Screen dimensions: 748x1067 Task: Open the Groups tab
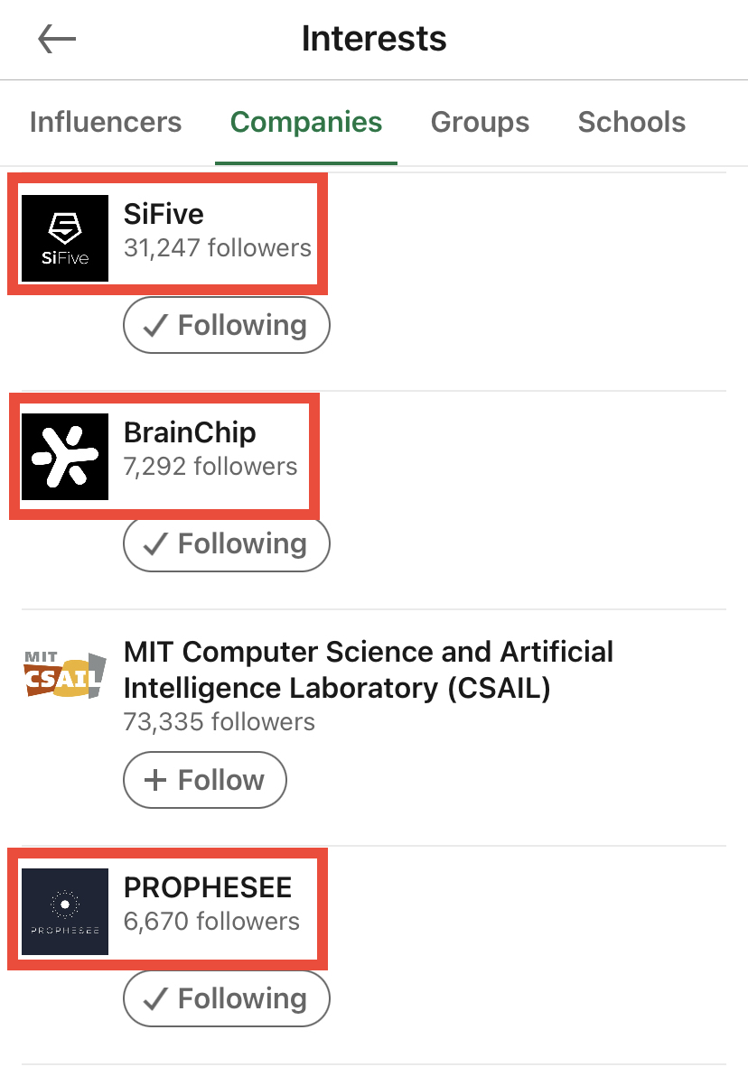(480, 122)
